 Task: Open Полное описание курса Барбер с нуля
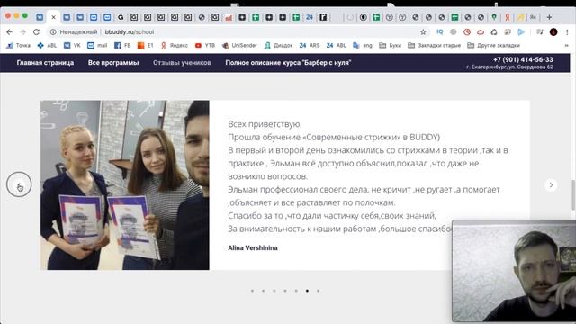pos(288,63)
